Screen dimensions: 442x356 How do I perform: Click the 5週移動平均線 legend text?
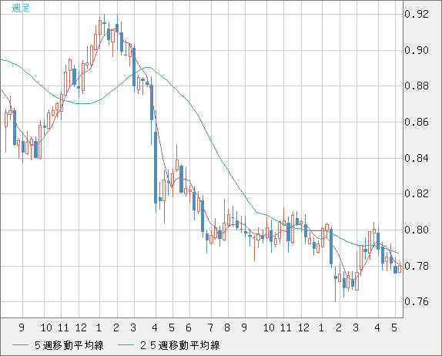pyautogui.click(x=69, y=345)
